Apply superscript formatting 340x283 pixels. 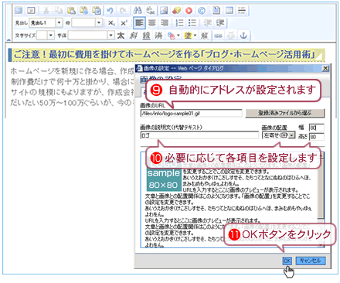pos(124,23)
